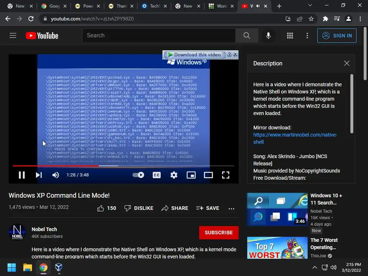Save the video to a playlist
The width and height of the screenshot is (368, 276).
point(207,208)
